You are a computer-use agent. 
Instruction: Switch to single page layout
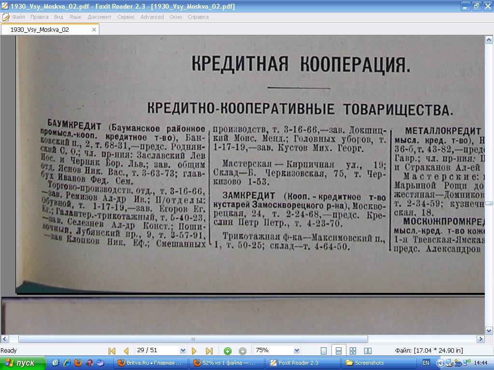tap(324, 351)
